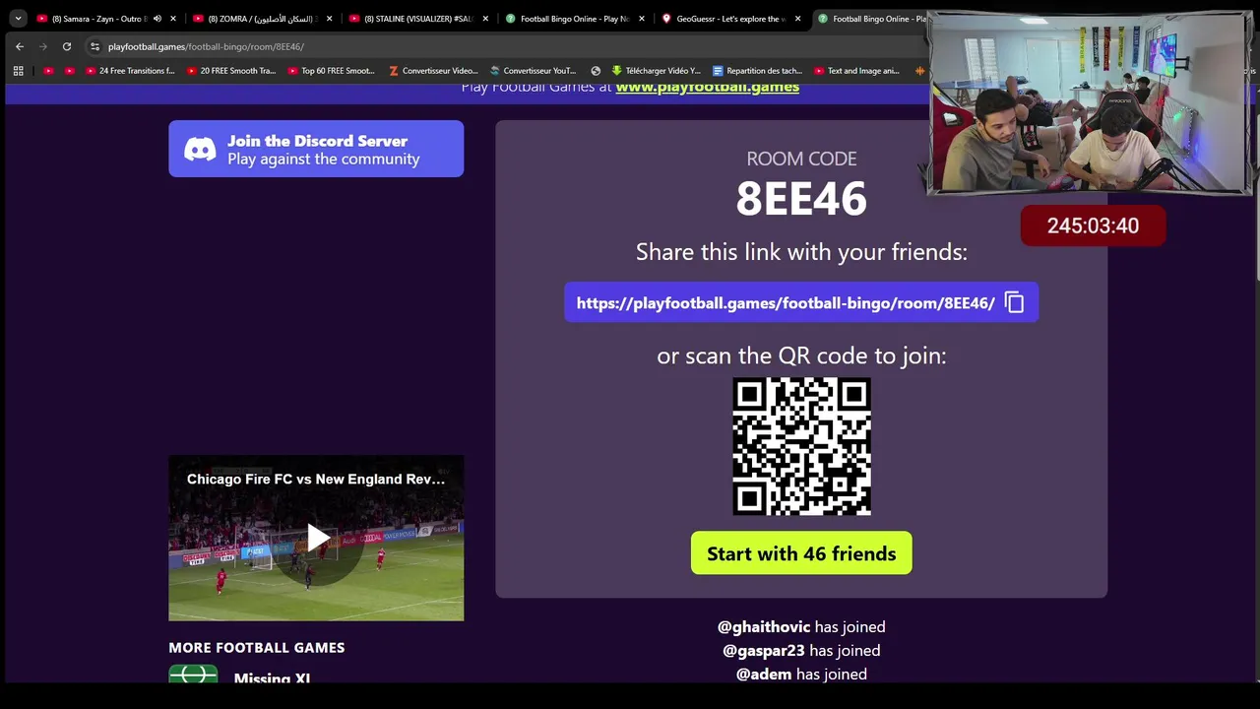Mute the Samara tab's speaker icon
Image resolution: width=1260 pixels, height=709 pixels.
click(x=157, y=19)
